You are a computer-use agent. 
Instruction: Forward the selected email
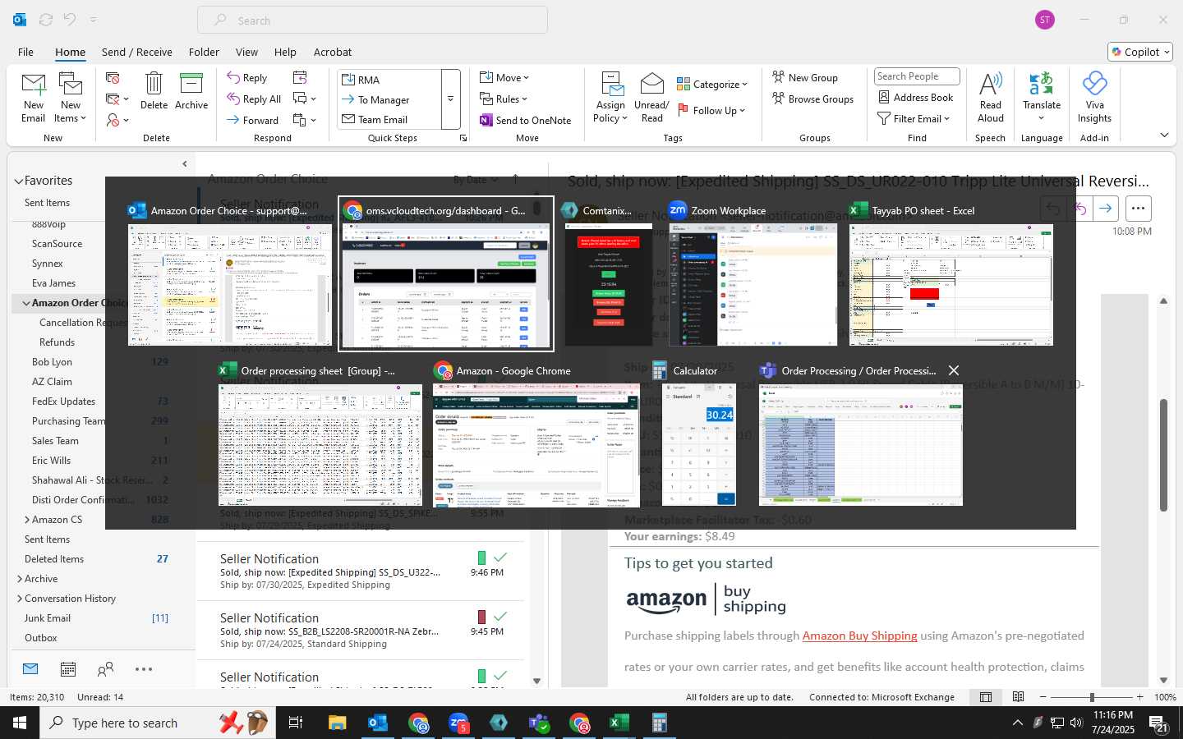(x=253, y=120)
